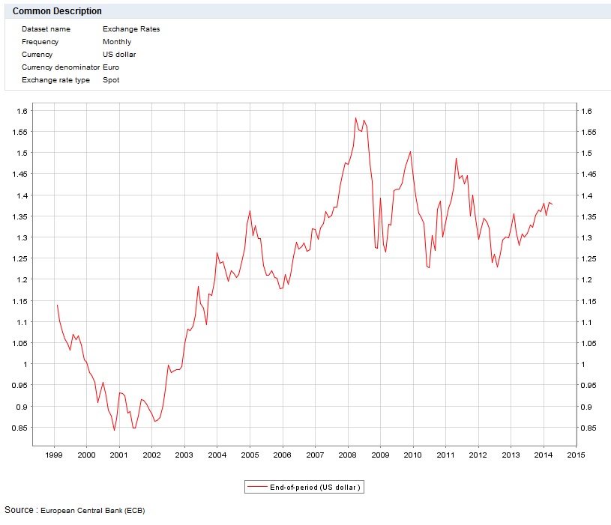The width and height of the screenshot is (611, 525).
Task: Select the 2011 year tick label
Action: tap(445, 455)
